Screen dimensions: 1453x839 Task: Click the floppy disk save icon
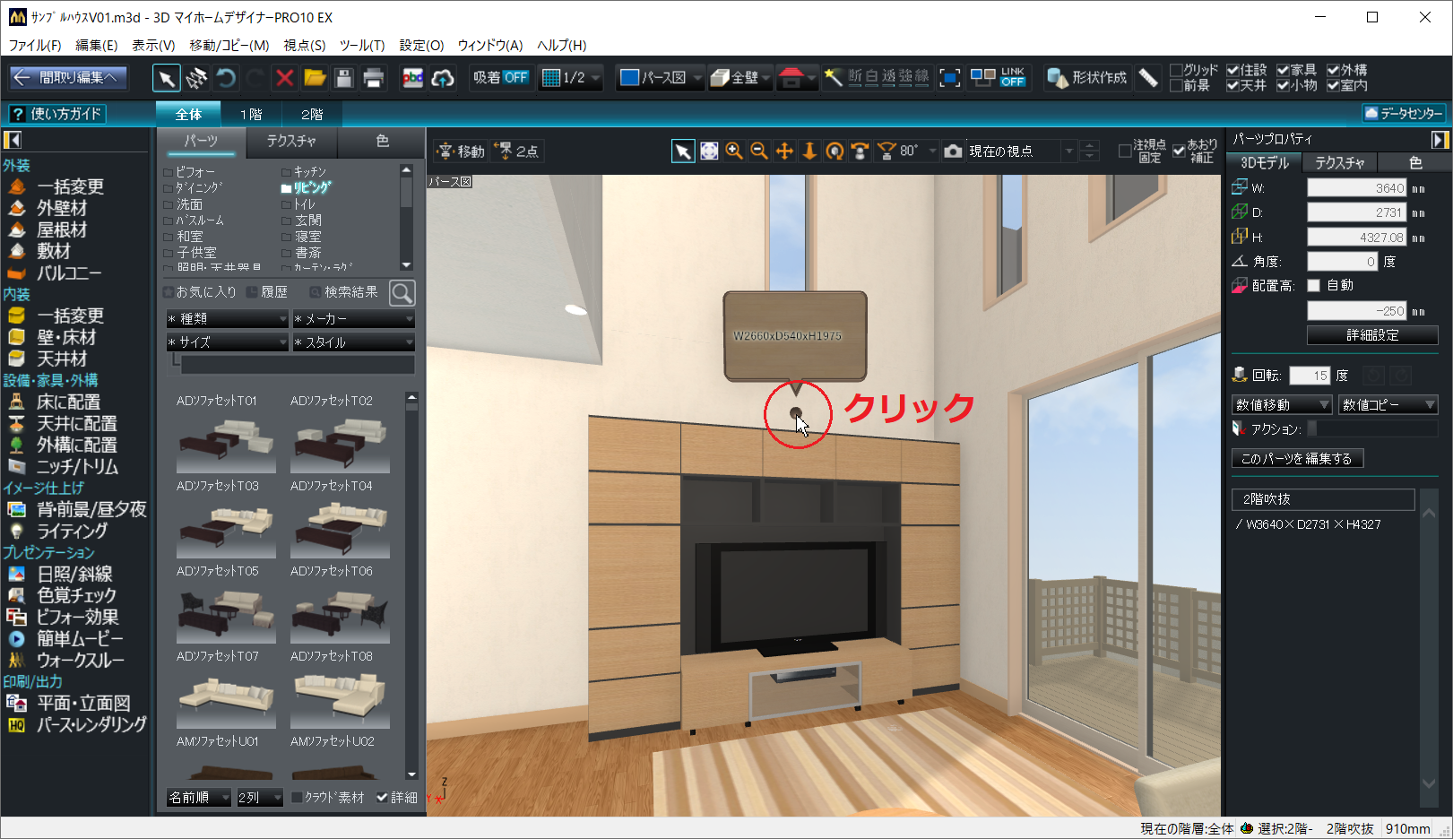click(343, 78)
